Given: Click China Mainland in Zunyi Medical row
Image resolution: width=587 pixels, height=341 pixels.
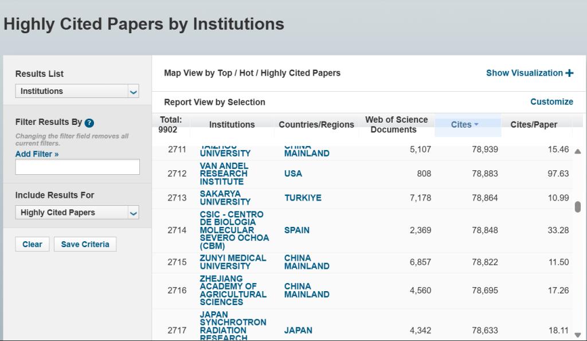Looking at the screenshot, I should point(307,262).
